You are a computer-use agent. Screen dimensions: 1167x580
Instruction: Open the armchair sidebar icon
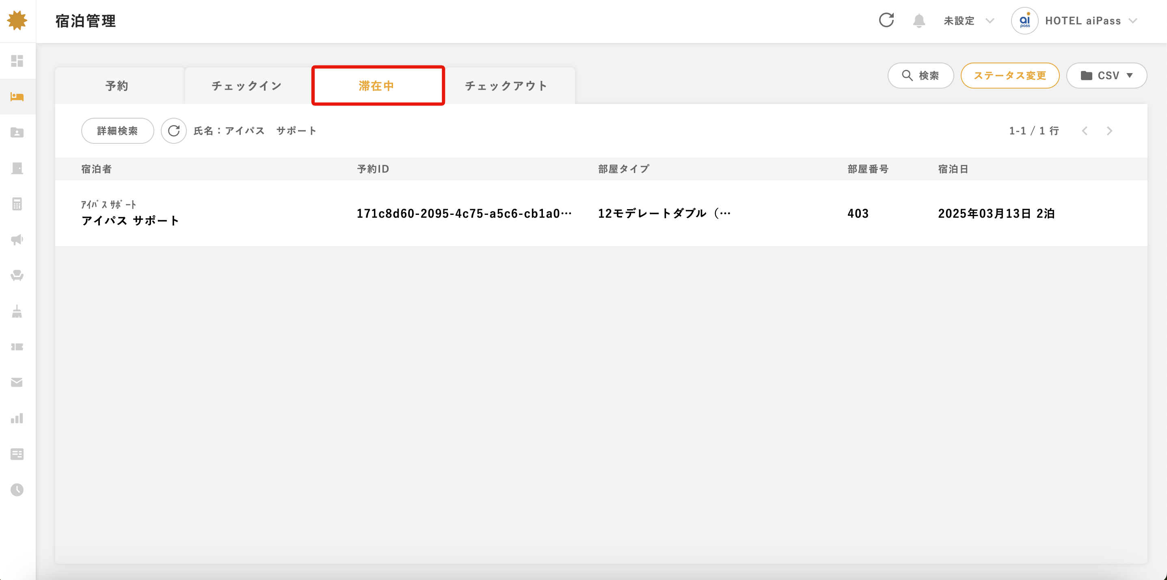[x=17, y=275]
